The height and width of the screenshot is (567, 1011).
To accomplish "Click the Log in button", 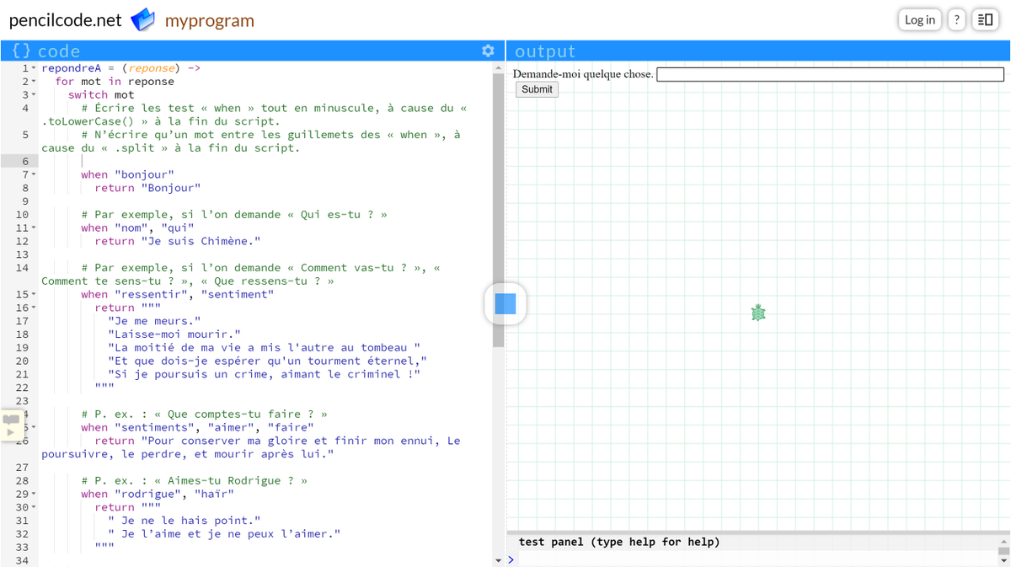I will 919,20.
